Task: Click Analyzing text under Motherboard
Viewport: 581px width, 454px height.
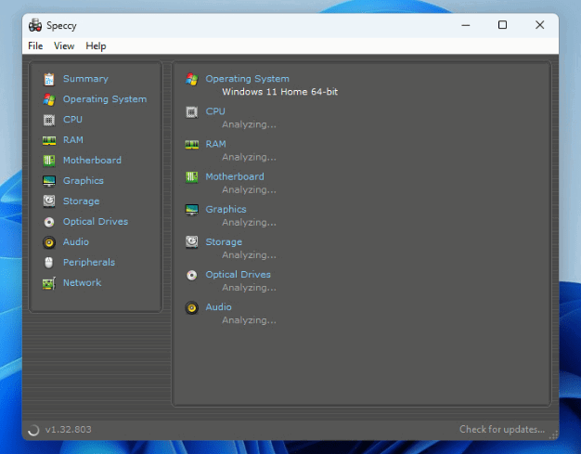Action: click(x=249, y=189)
